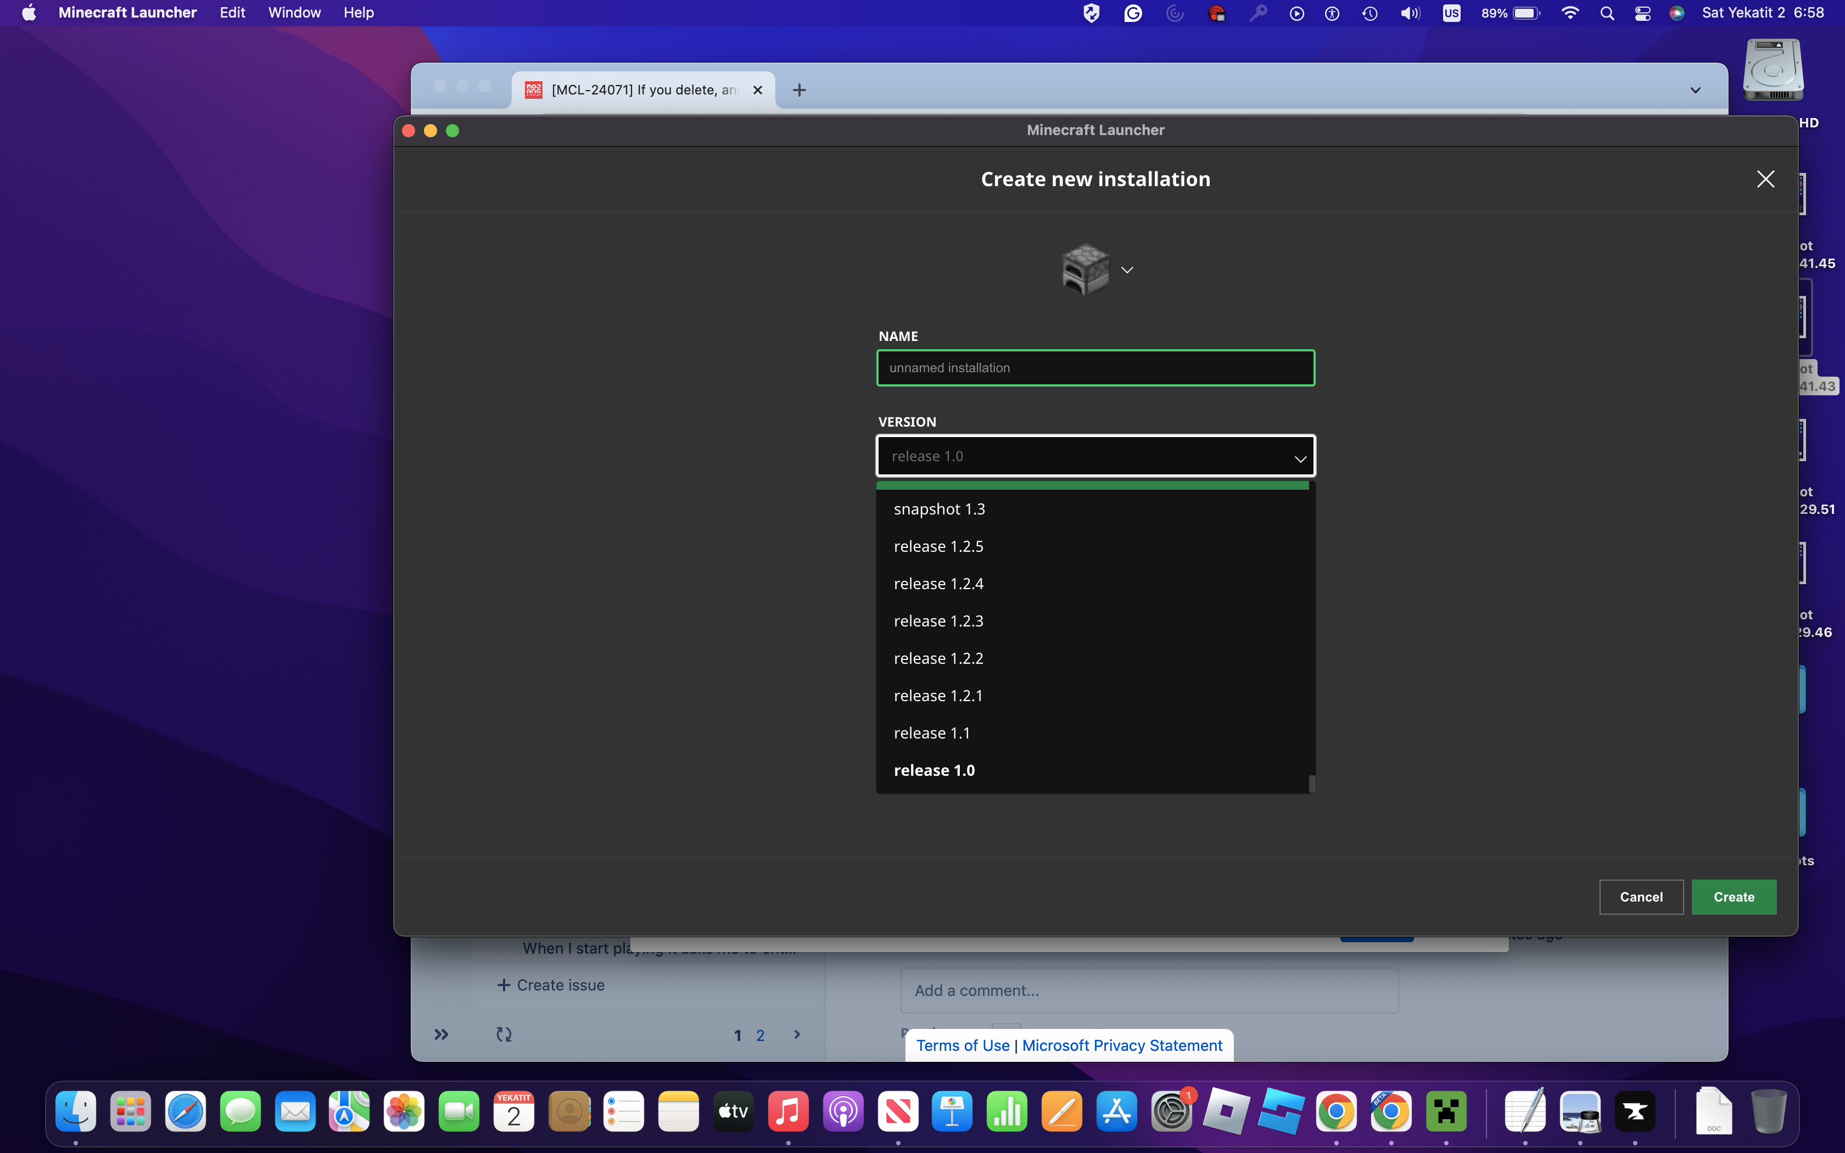This screenshot has width=1845, height=1153.
Task: Focus the unnamed installation name field
Action: pyautogui.click(x=1095, y=368)
